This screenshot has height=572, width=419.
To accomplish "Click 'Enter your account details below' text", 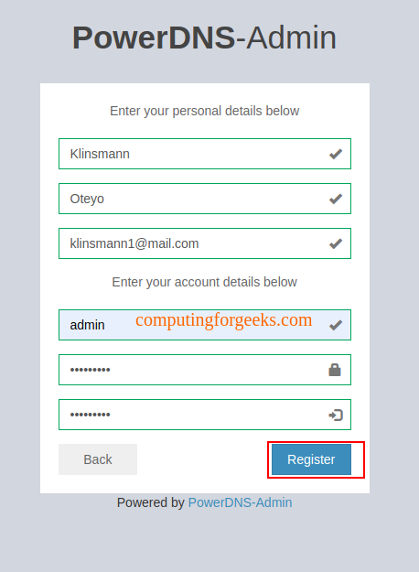I will [205, 282].
